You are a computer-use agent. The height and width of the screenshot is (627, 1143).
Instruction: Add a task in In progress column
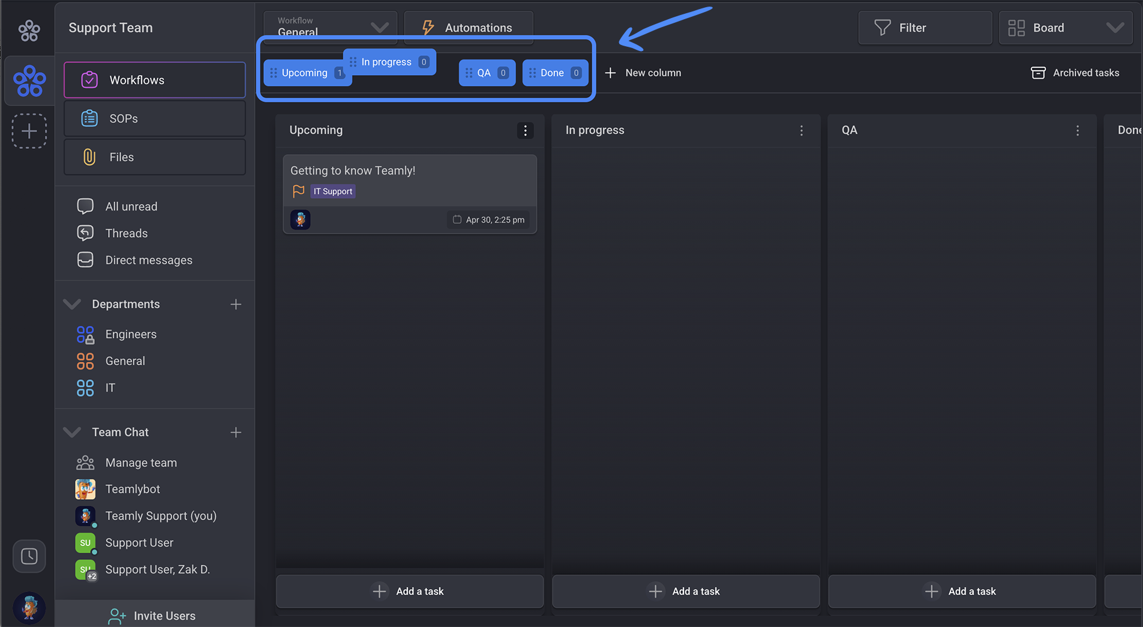(x=686, y=591)
